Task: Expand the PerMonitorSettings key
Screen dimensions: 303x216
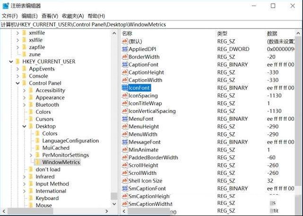Action: coord(31,155)
